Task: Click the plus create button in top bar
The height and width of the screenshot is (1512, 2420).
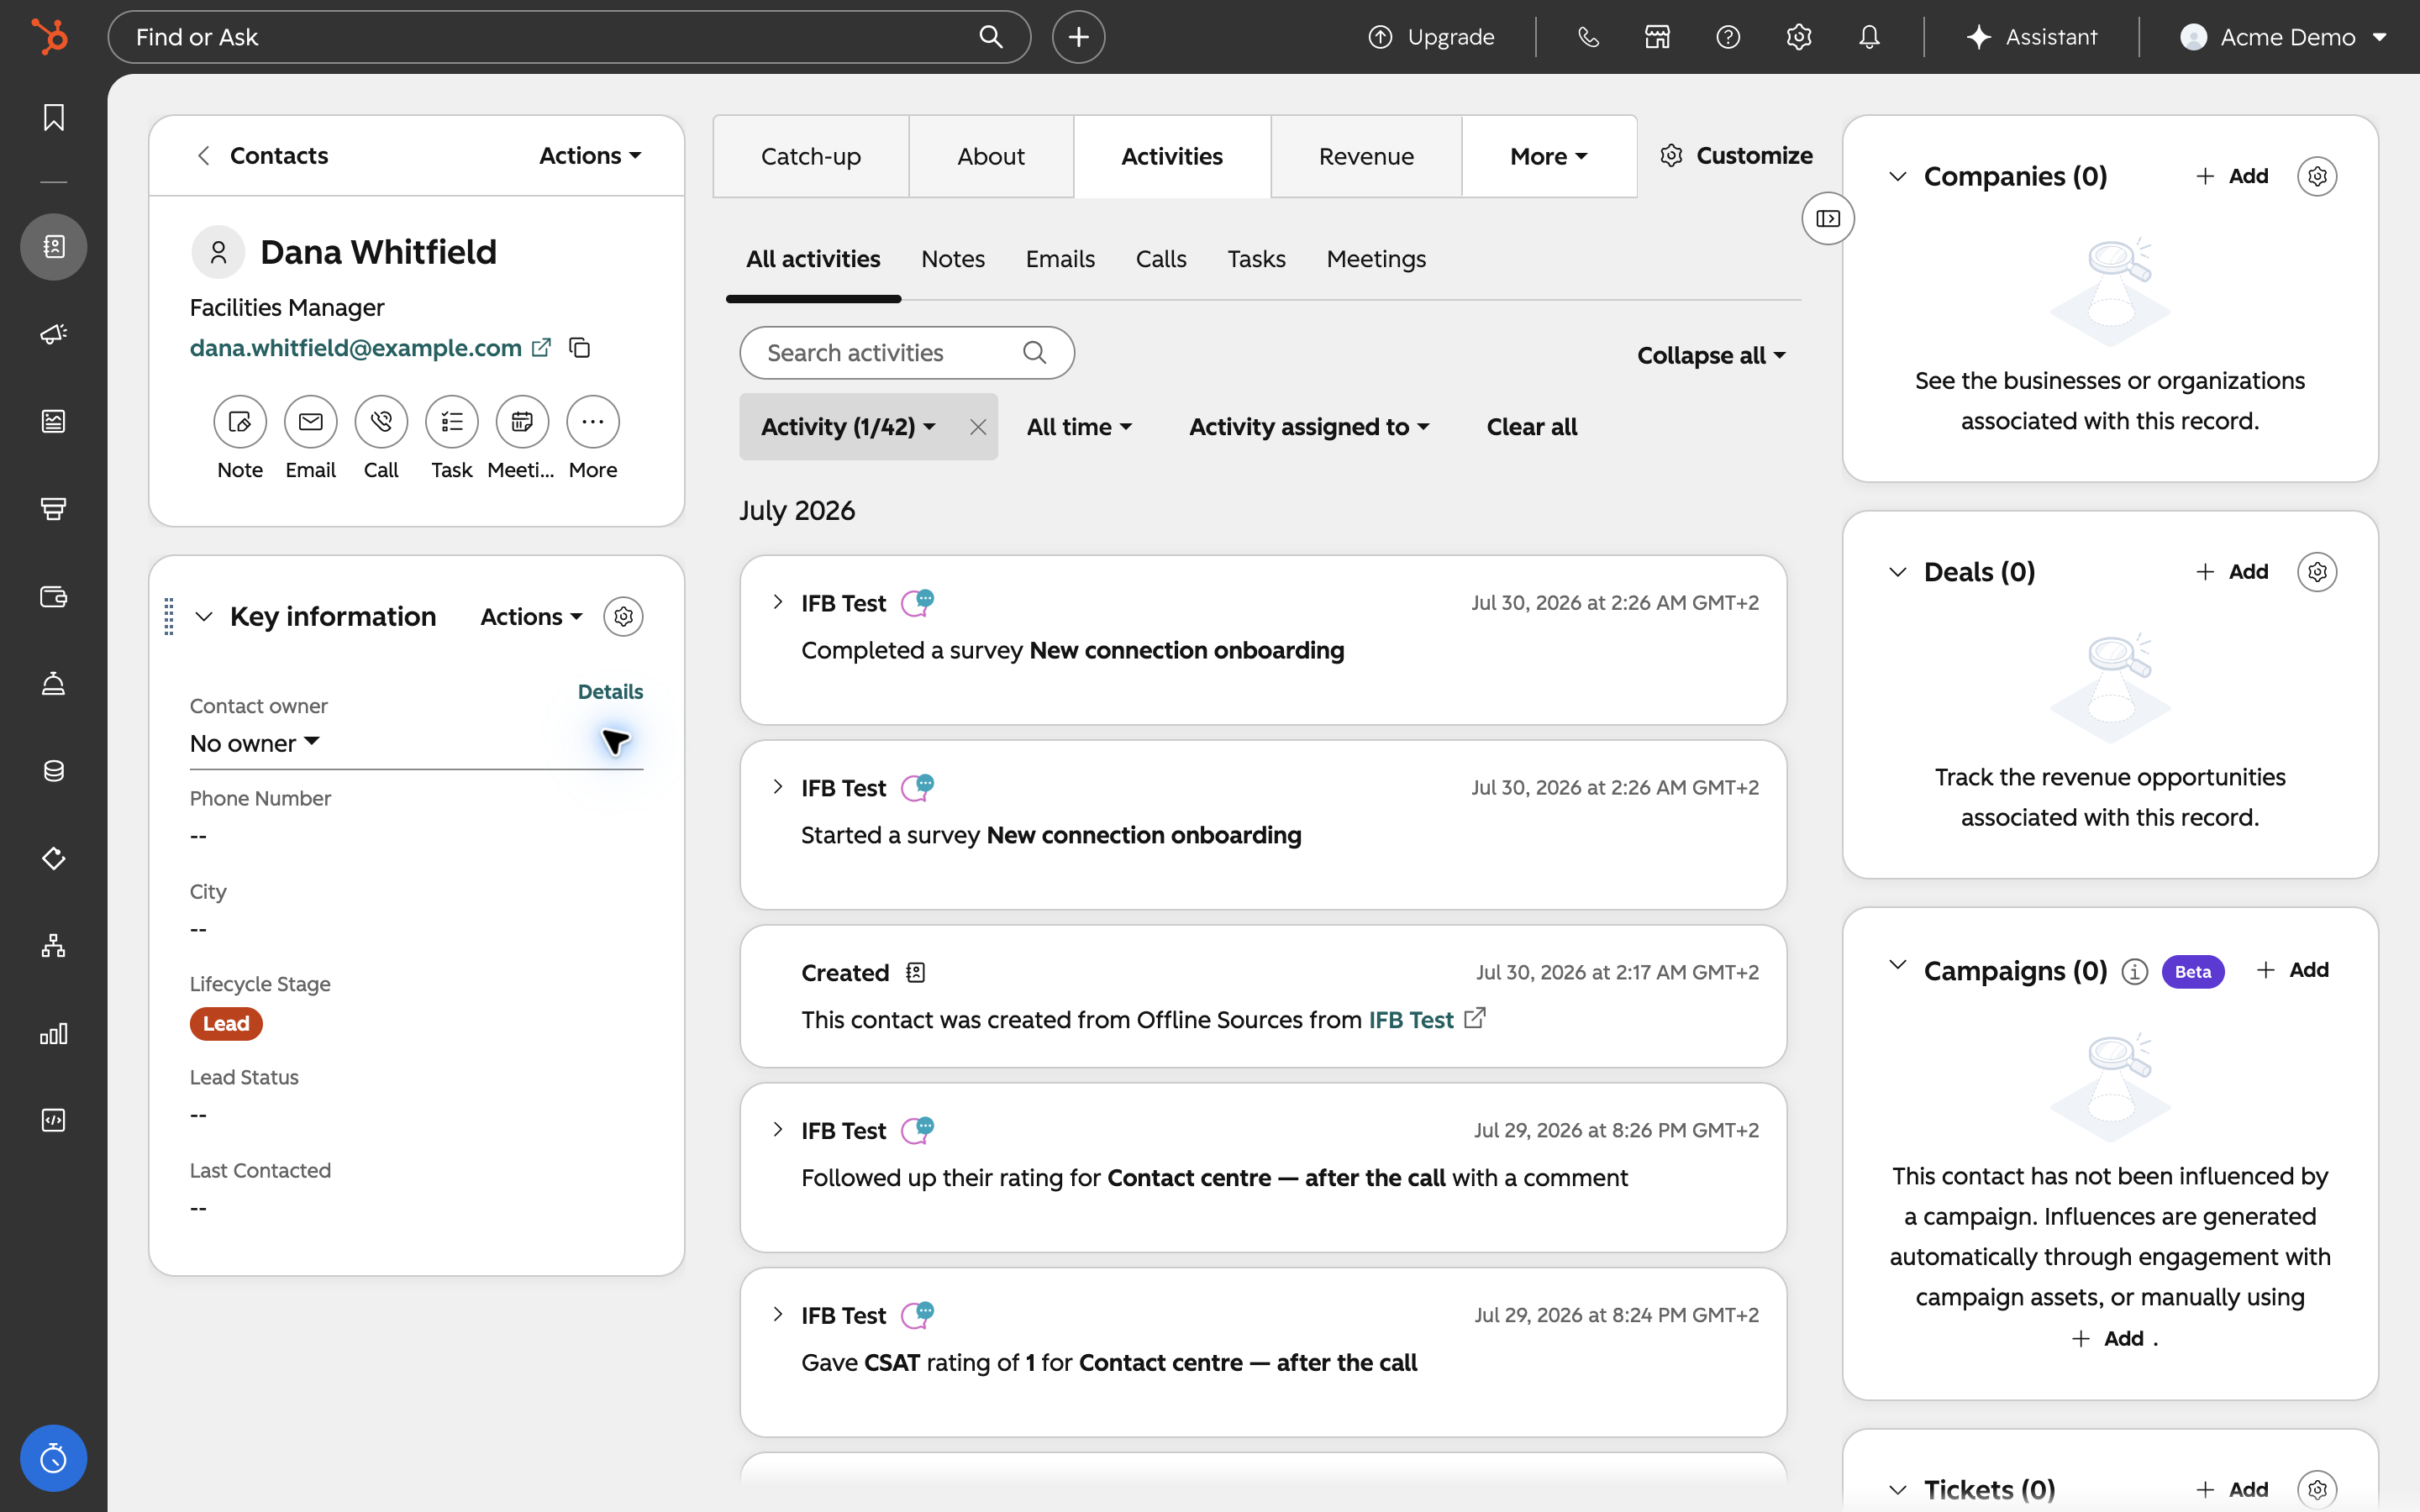Action: click(x=1078, y=37)
